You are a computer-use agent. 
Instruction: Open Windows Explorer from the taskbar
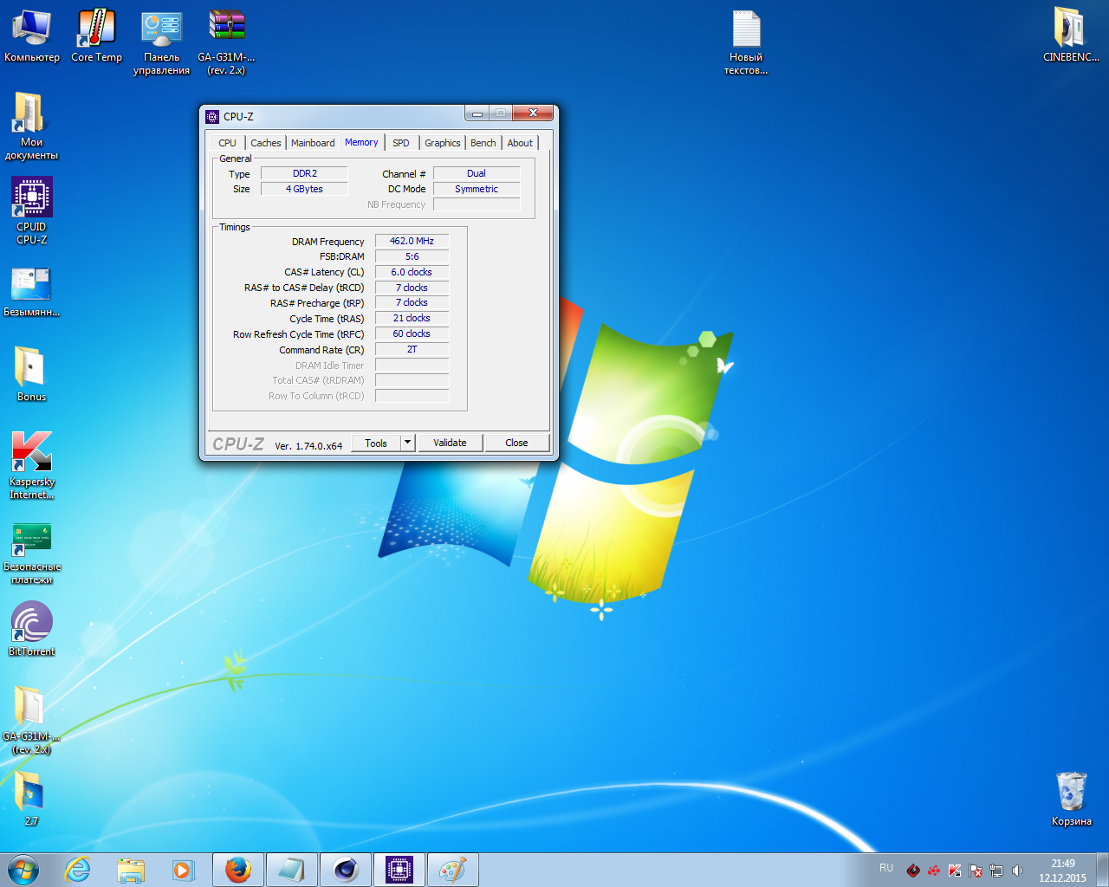131,870
